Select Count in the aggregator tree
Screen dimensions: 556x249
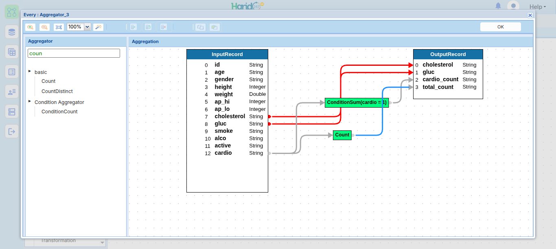click(x=48, y=81)
